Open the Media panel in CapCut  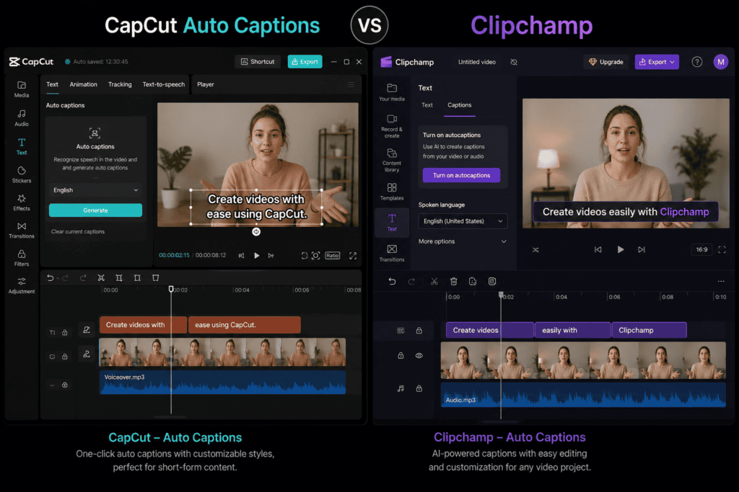22,89
